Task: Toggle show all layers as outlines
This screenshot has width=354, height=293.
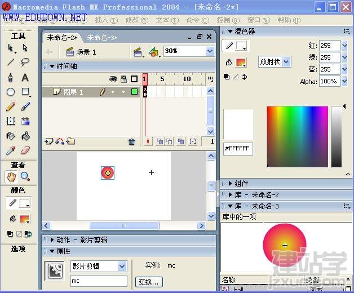Action: (134, 79)
